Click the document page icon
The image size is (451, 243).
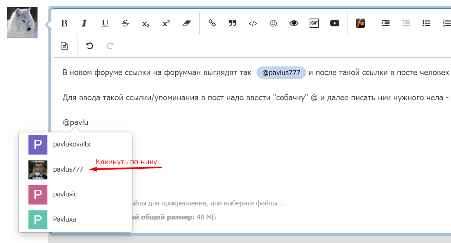[64, 46]
